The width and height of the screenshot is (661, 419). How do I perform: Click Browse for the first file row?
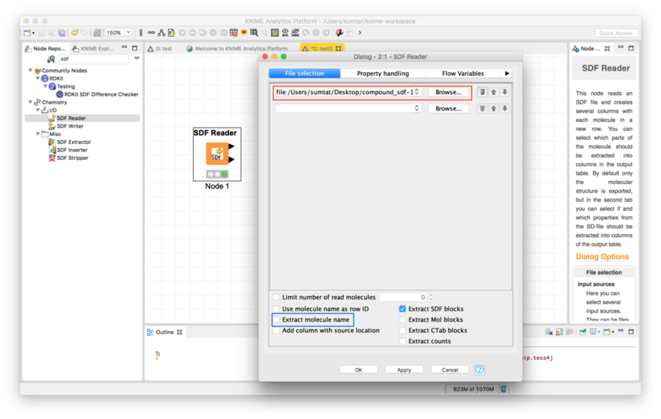(x=448, y=92)
